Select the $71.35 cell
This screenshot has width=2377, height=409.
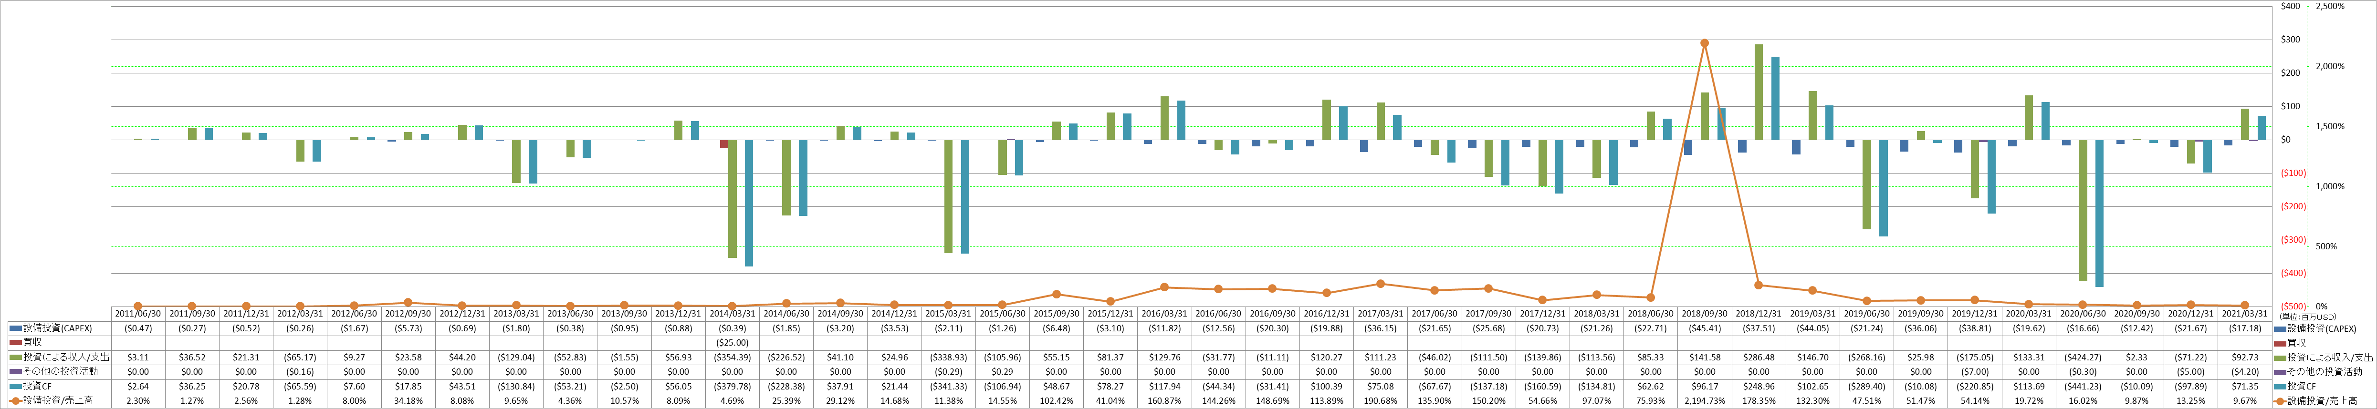[x=2245, y=387]
